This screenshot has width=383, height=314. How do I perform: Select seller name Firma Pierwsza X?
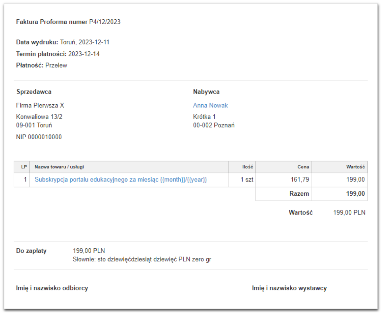[x=40, y=105]
